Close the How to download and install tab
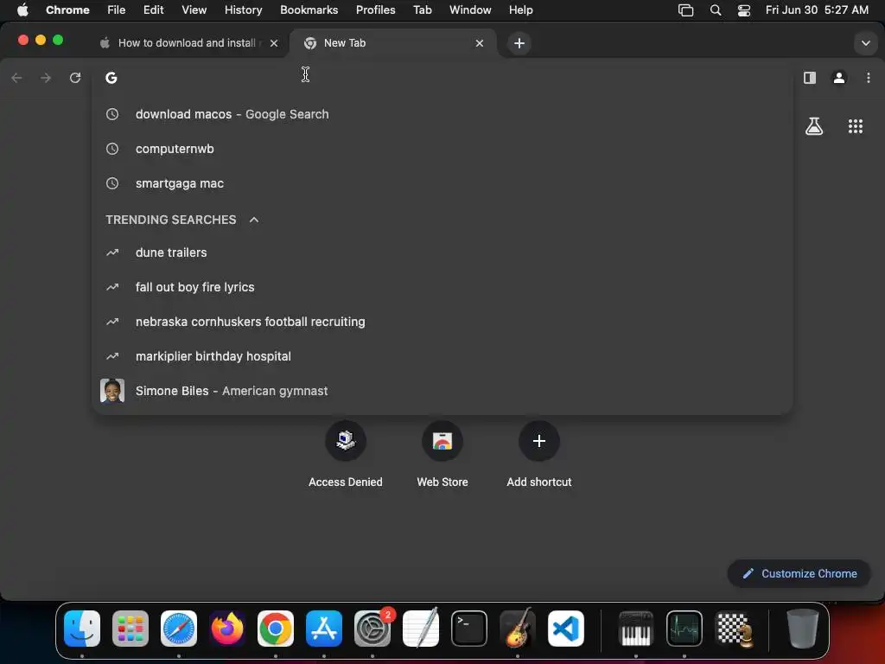The width and height of the screenshot is (885, 664). coord(274,43)
